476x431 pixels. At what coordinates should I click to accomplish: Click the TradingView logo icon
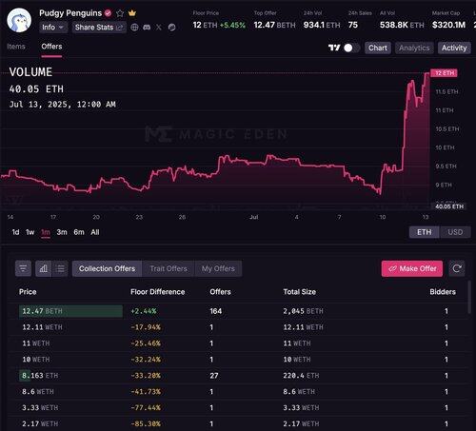click(334, 48)
